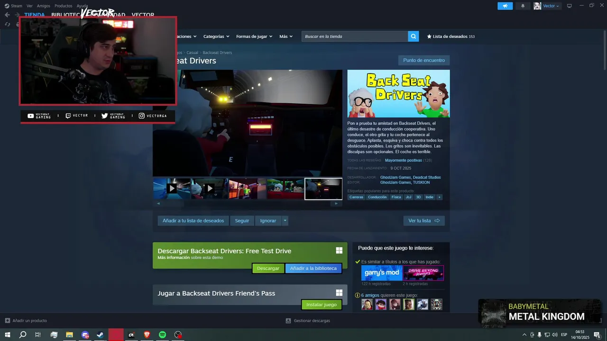Click Instalar juego for Friend's Pass
This screenshot has width=607, height=341.
322,305
